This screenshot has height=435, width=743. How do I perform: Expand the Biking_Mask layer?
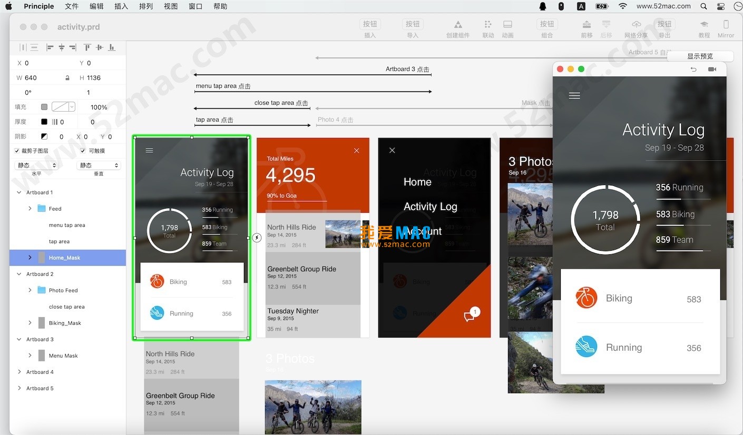[30, 323]
